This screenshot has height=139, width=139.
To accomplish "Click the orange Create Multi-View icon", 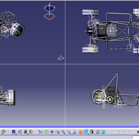I will tap(80, 132).
